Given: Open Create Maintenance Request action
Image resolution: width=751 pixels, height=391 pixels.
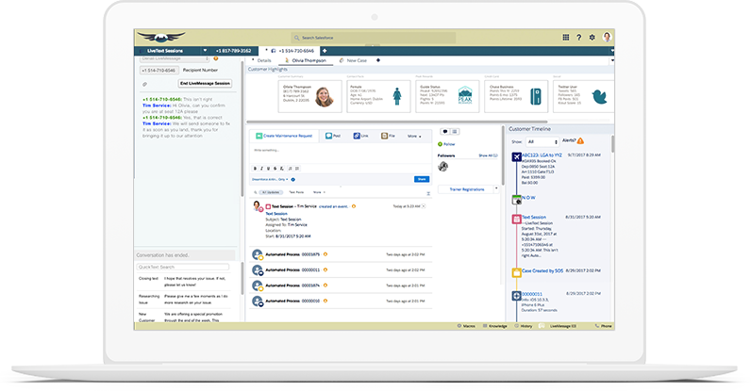Looking at the screenshot, I should (x=286, y=136).
